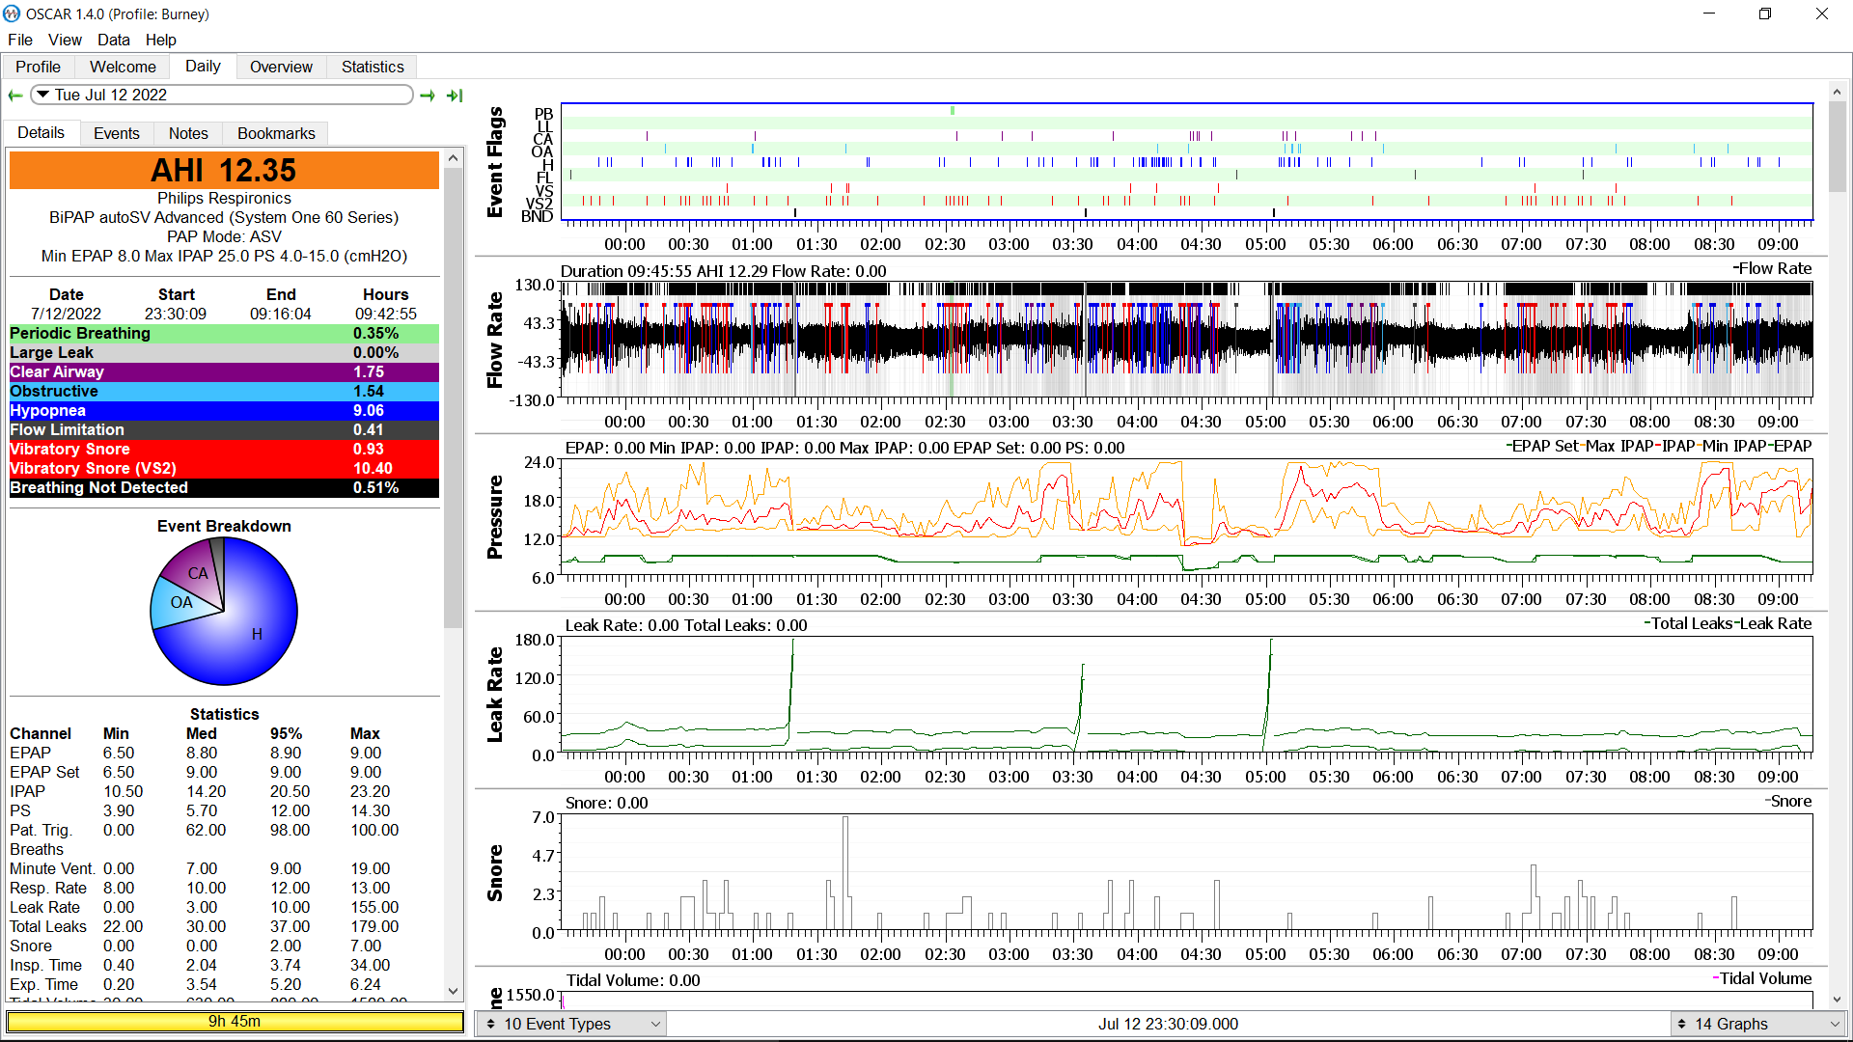This screenshot has width=1853, height=1042.
Task: Click the AHI 12.35 orange banner
Action: click(224, 170)
